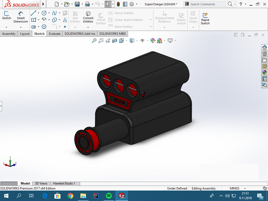268x201 pixels.
Task: Select the Spline sketch tool
Action: [x=54, y=13]
